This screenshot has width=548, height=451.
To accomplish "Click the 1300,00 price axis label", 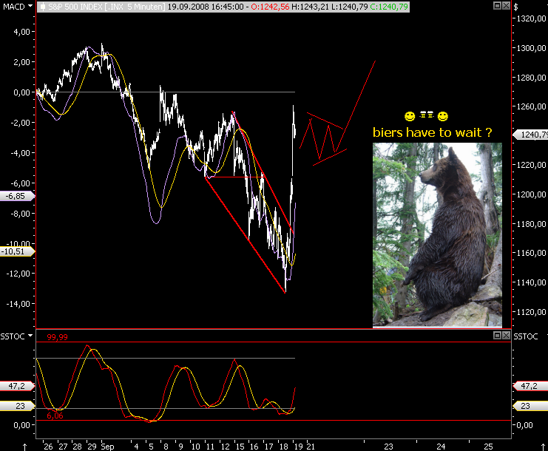I will pyautogui.click(x=531, y=48).
